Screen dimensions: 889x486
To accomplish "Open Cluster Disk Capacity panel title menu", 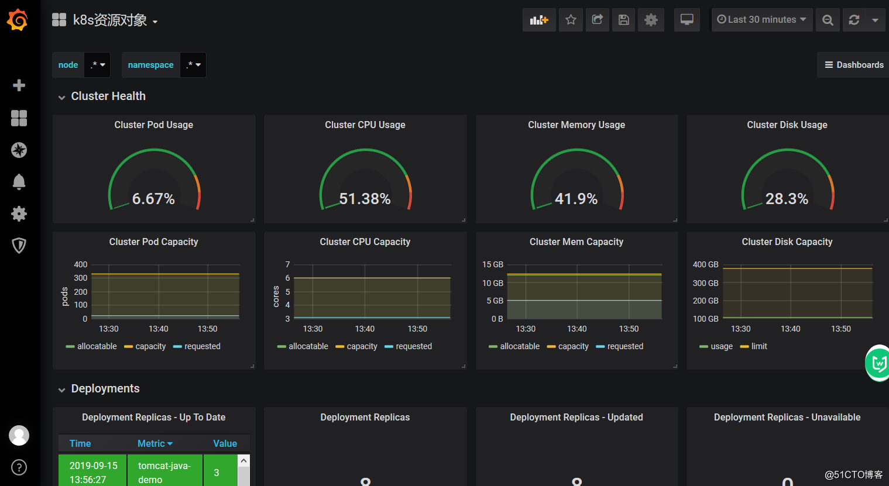I will coord(787,242).
